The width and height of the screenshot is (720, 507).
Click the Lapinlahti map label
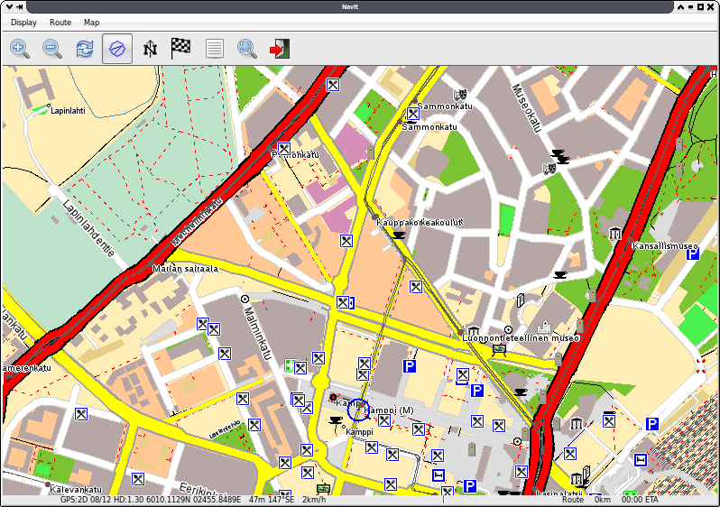tap(68, 111)
